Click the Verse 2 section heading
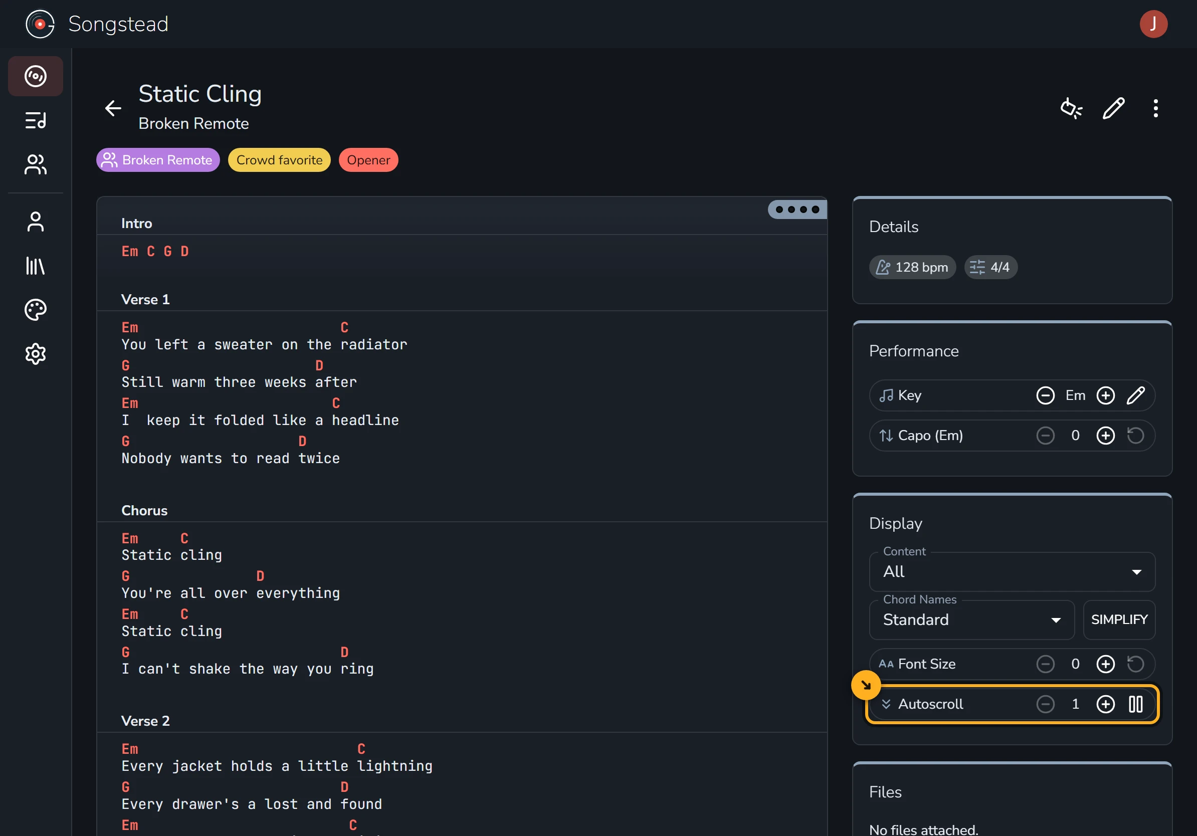The width and height of the screenshot is (1197, 836). point(145,721)
